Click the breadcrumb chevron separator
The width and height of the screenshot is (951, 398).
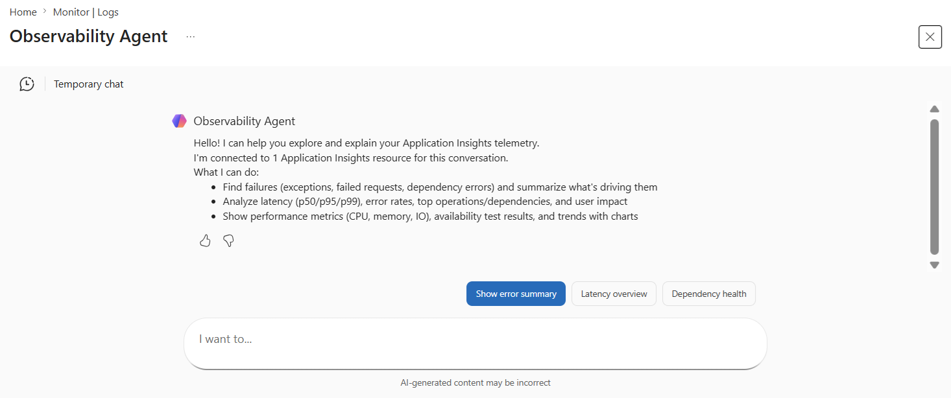click(x=45, y=12)
